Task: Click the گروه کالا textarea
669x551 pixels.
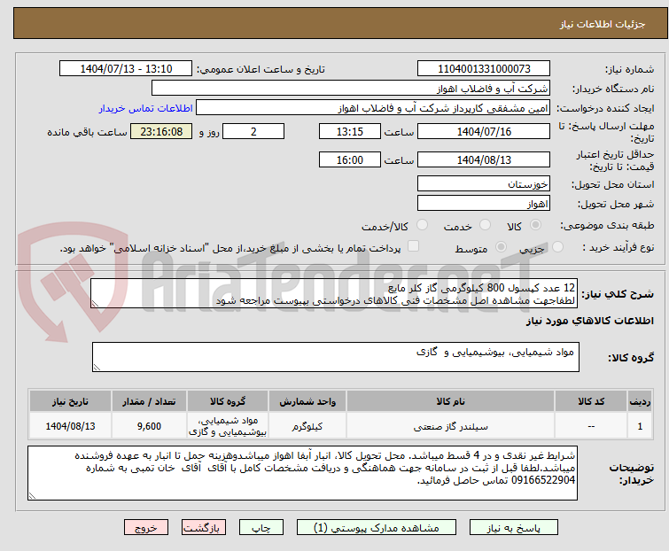Action: (x=335, y=357)
